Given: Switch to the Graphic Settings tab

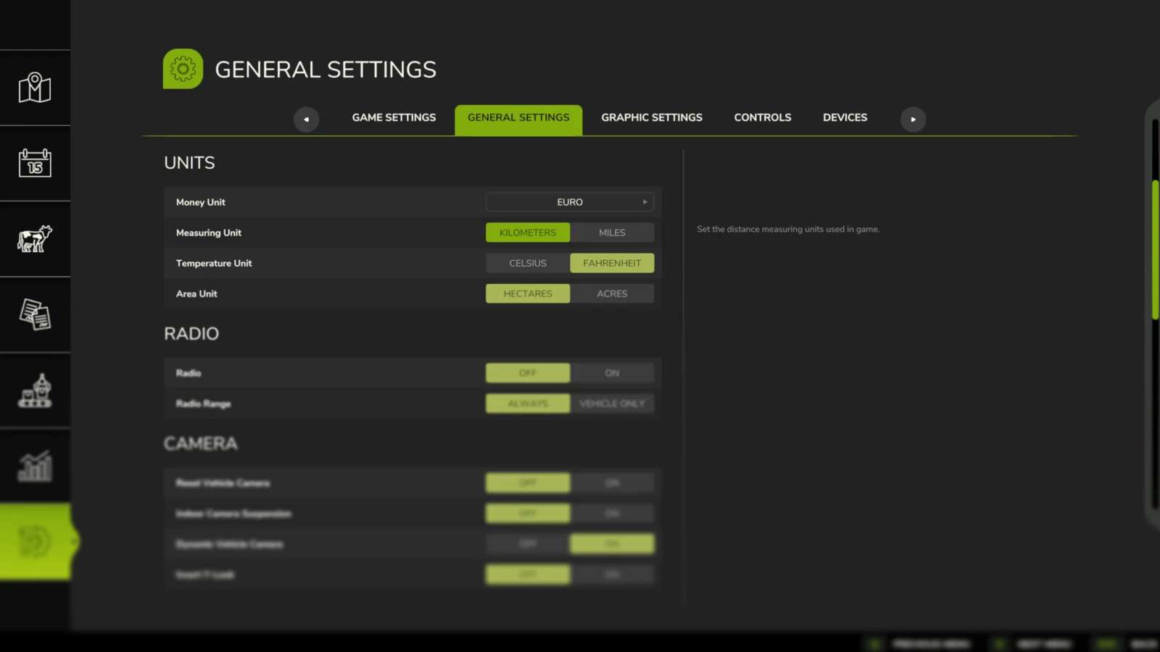Looking at the screenshot, I should (651, 117).
